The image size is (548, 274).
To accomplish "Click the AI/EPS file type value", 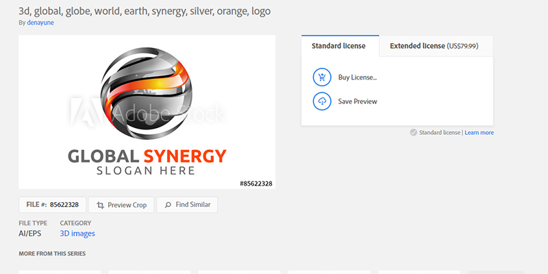I will tap(29, 234).
